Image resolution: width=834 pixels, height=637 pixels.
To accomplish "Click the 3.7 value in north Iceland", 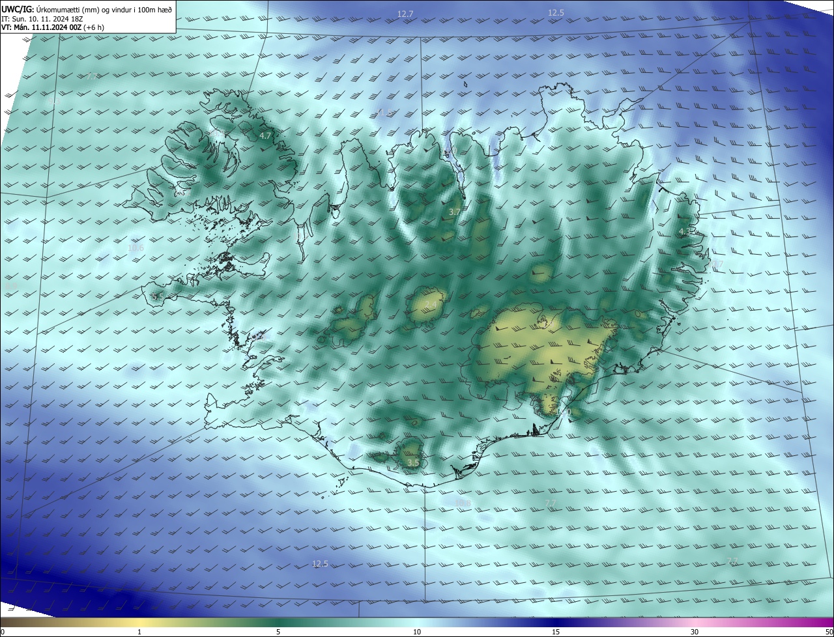I will click(455, 212).
